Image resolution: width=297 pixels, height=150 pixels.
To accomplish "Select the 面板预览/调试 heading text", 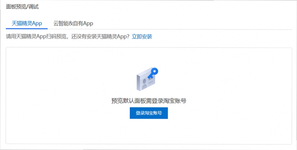I will point(22,7).
